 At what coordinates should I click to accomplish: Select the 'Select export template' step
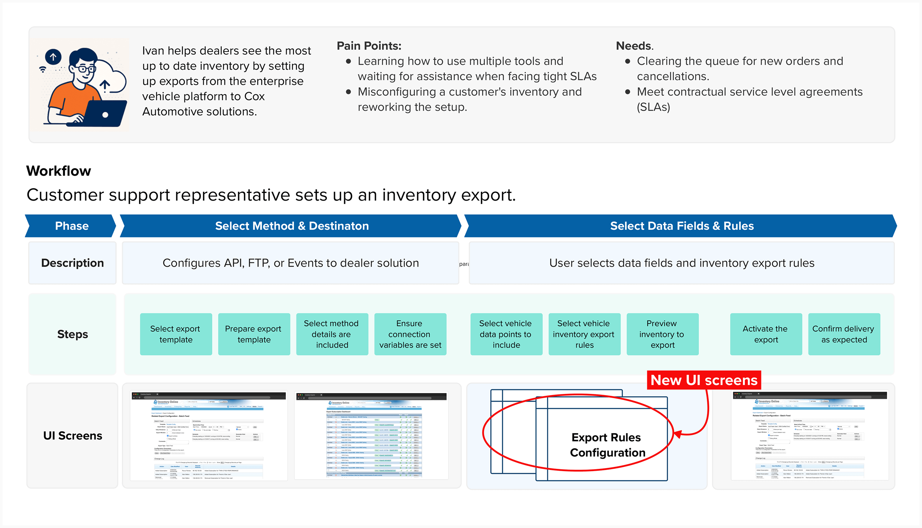pyautogui.click(x=176, y=334)
